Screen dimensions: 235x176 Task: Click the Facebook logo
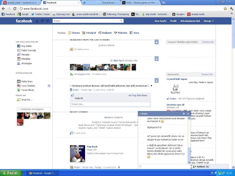pos(24,21)
